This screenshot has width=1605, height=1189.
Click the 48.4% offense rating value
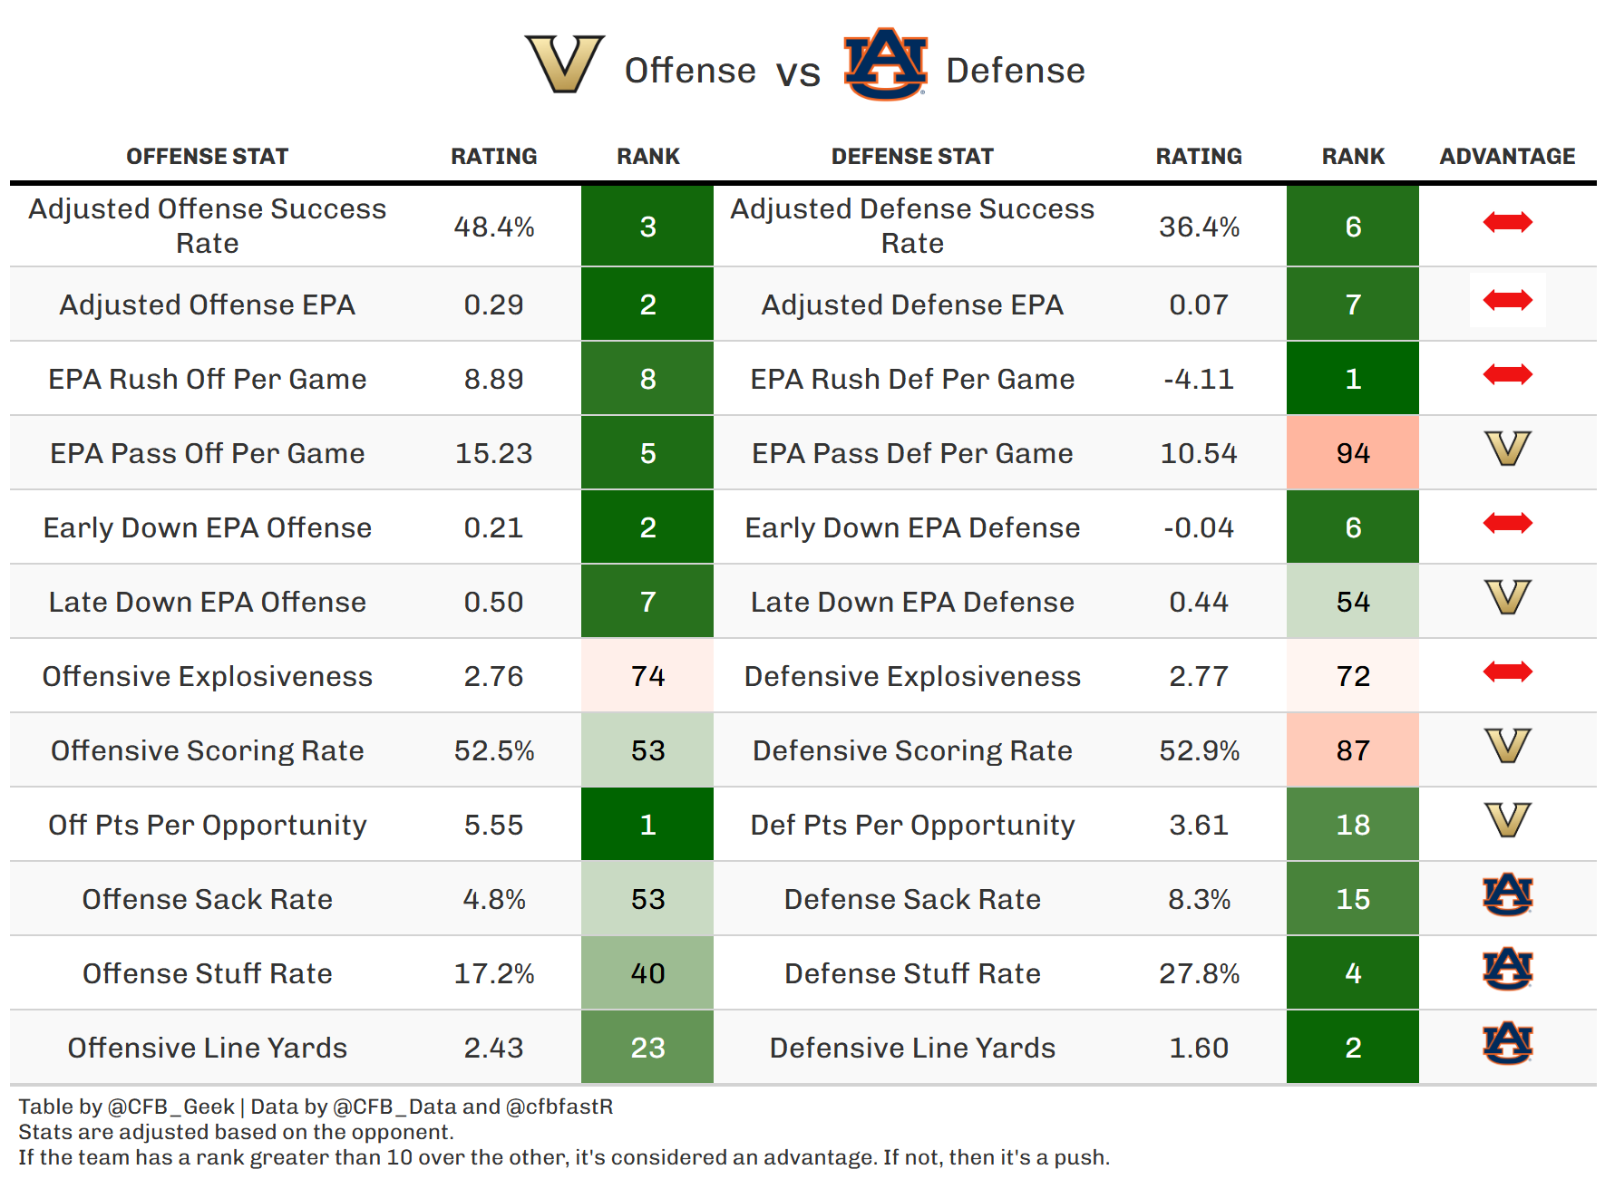point(494,227)
